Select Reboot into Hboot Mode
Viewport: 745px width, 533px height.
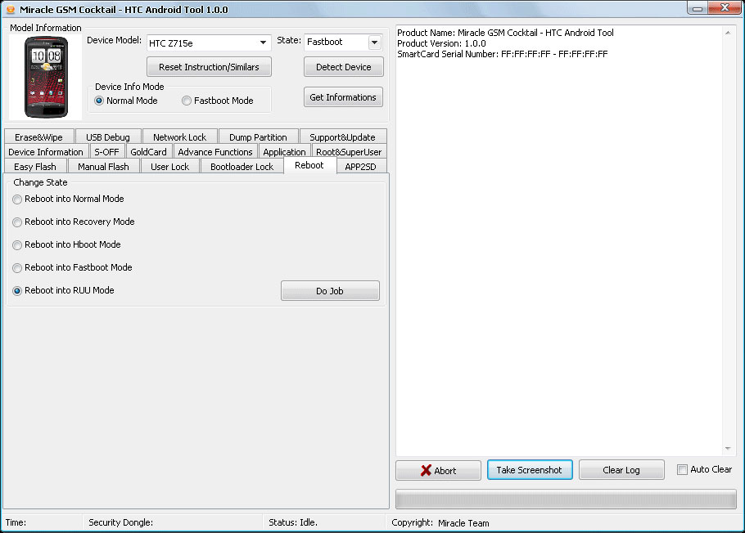tap(18, 244)
